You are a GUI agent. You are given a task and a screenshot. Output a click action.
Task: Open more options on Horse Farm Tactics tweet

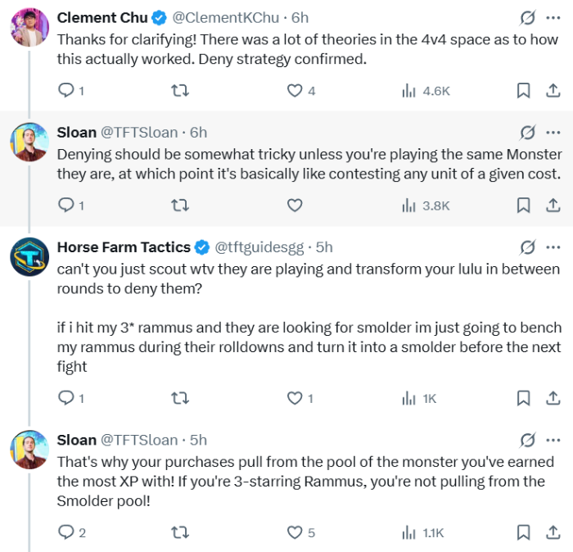tap(553, 247)
